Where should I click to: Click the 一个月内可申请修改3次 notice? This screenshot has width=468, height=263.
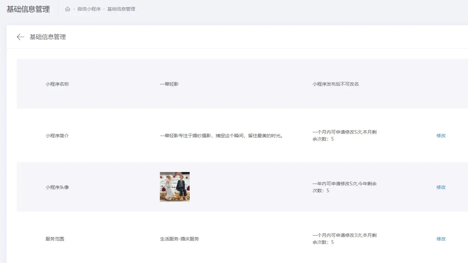pos(344,235)
